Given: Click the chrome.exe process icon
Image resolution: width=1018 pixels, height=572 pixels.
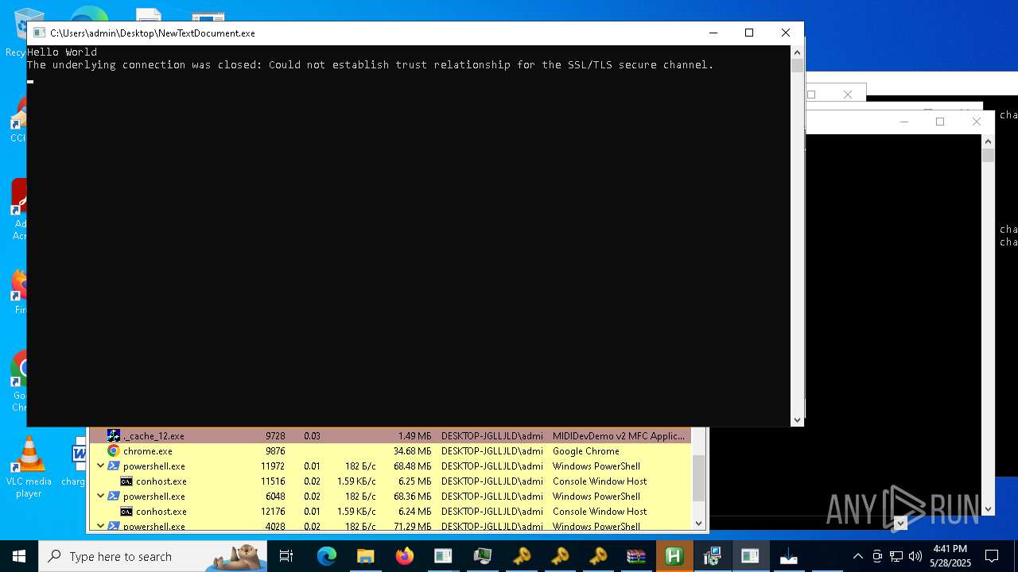Looking at the screenshot, I should pos(114,450).
